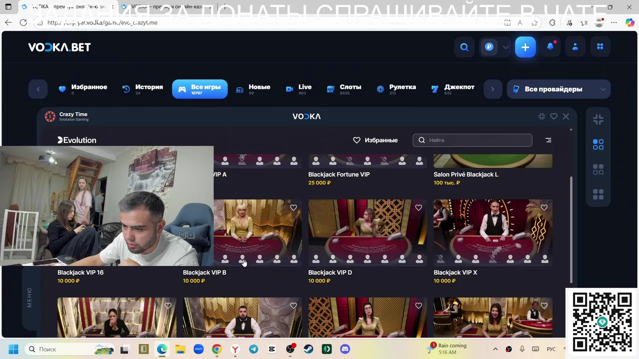This screenshot has height=359, width=639.
Task: Open Steam from the taskbar
Action: tap(308, 349)
